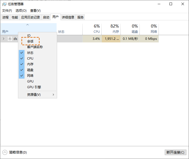The width and height of the screenshot is (189, 159).
Task: Open the 选项(O) menu
Action: coord(21,11)
